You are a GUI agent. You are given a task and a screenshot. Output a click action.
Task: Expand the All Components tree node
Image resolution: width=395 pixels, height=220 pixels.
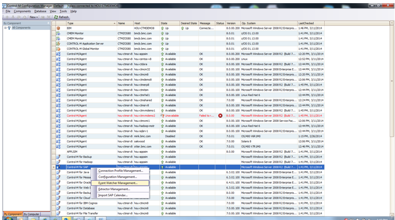[5, 28]
